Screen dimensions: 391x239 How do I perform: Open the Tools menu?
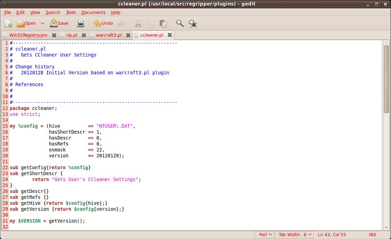click(71, 13)
